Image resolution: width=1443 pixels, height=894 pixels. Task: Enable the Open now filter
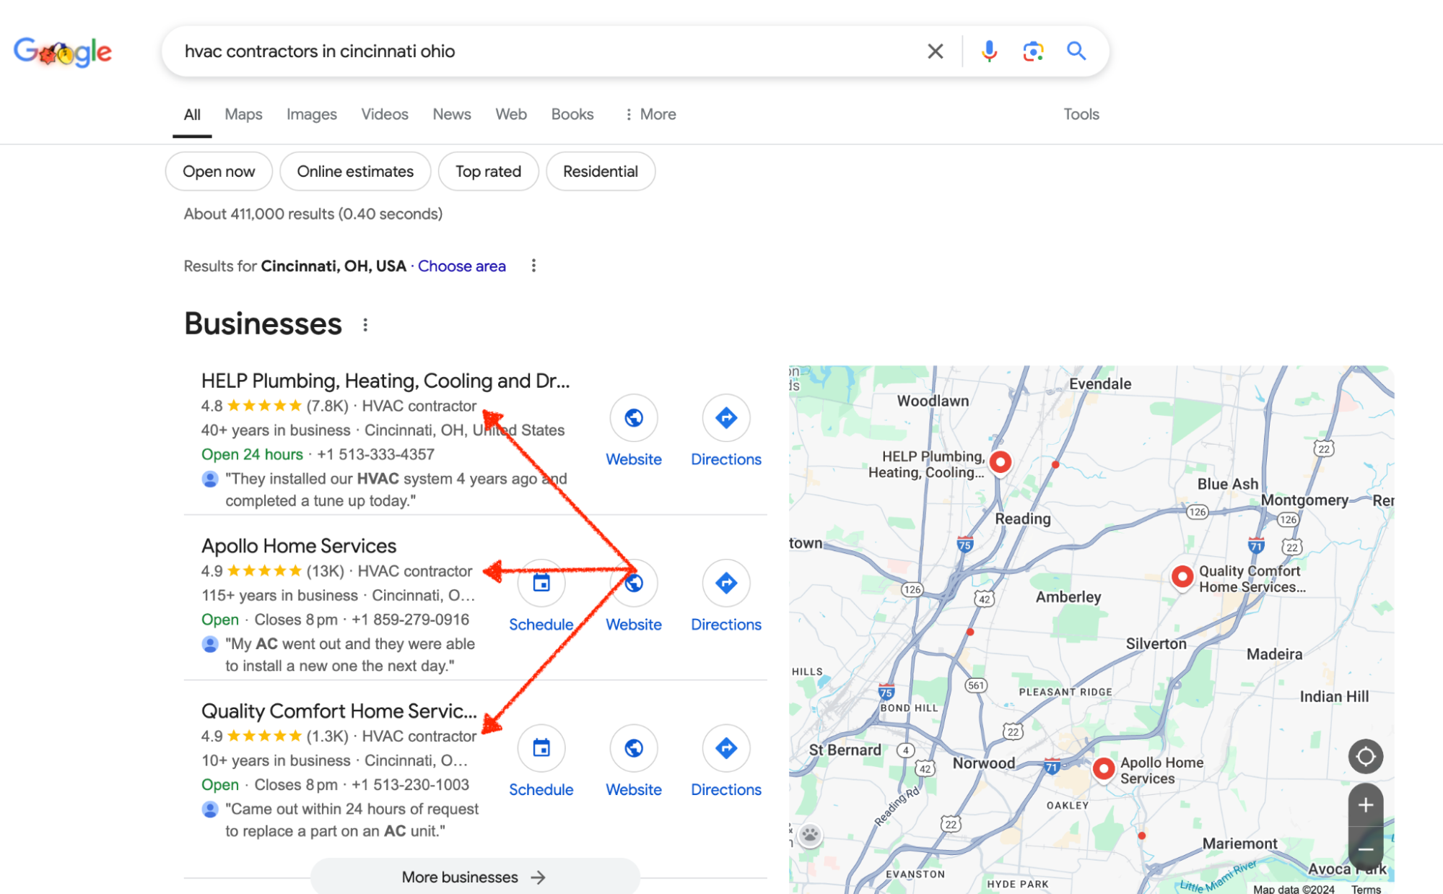pyautogui.click(x=218, y=171)
